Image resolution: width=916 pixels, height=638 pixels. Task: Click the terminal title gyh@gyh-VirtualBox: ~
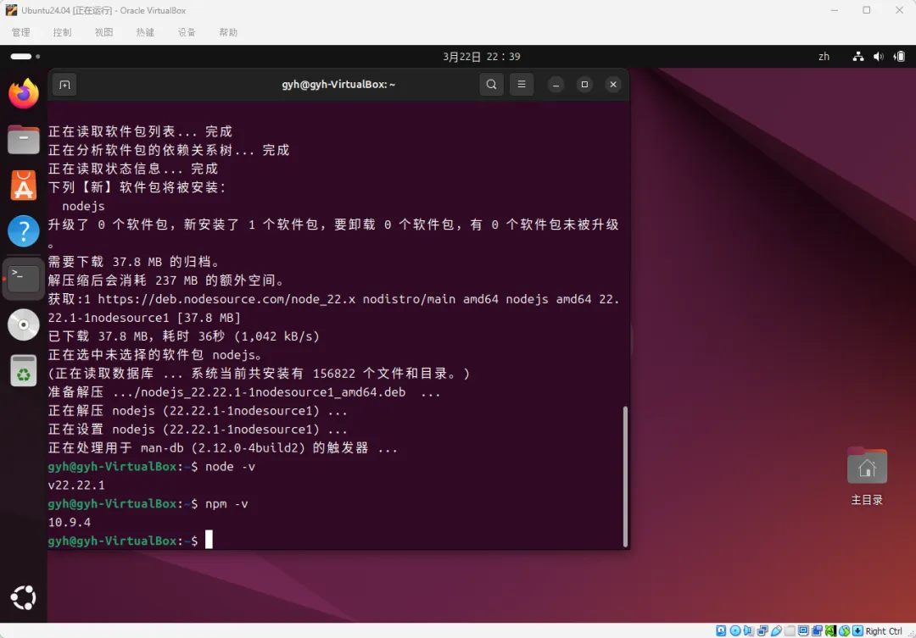[338, 85]
